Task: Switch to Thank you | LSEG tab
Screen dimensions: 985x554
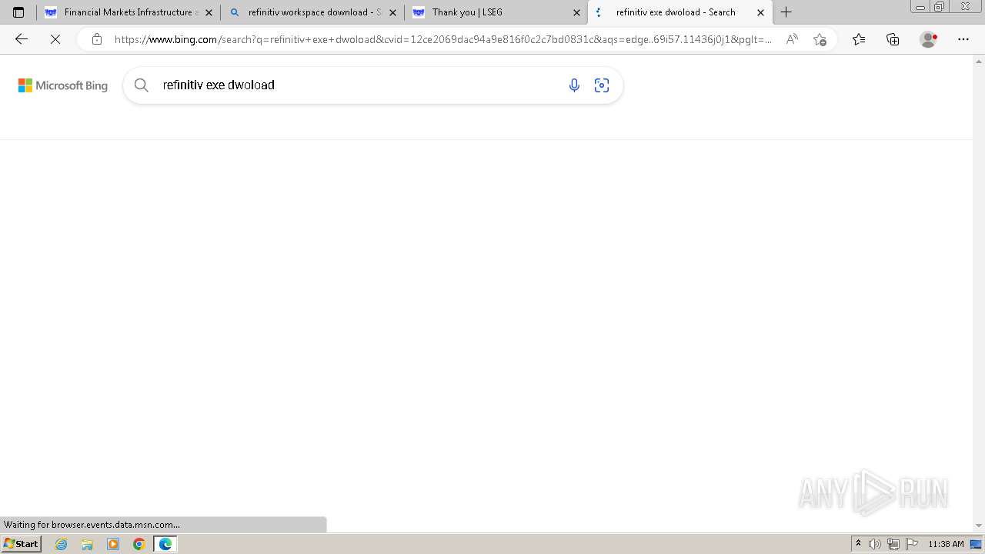Action: click(496, 12)
